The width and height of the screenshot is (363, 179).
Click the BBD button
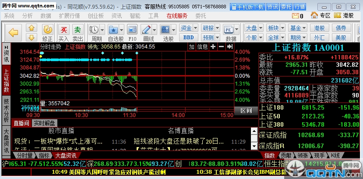188,37
